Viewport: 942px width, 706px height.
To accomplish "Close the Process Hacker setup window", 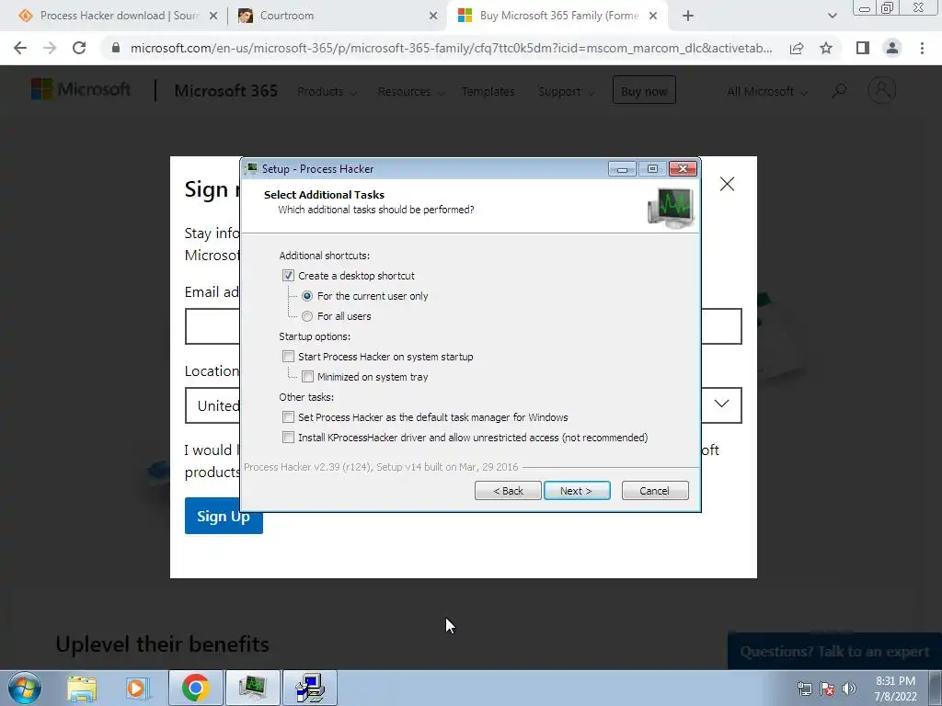I will pos(684,169).
